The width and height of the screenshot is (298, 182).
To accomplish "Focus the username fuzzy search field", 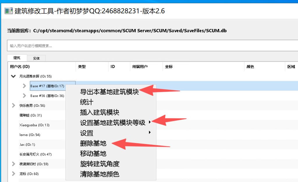I will [x=151, y=46].
